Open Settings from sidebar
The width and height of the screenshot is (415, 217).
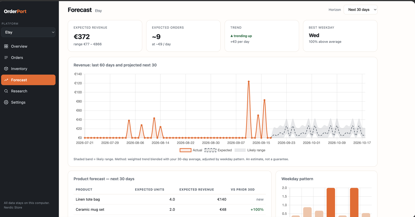[x=28, y=102]
